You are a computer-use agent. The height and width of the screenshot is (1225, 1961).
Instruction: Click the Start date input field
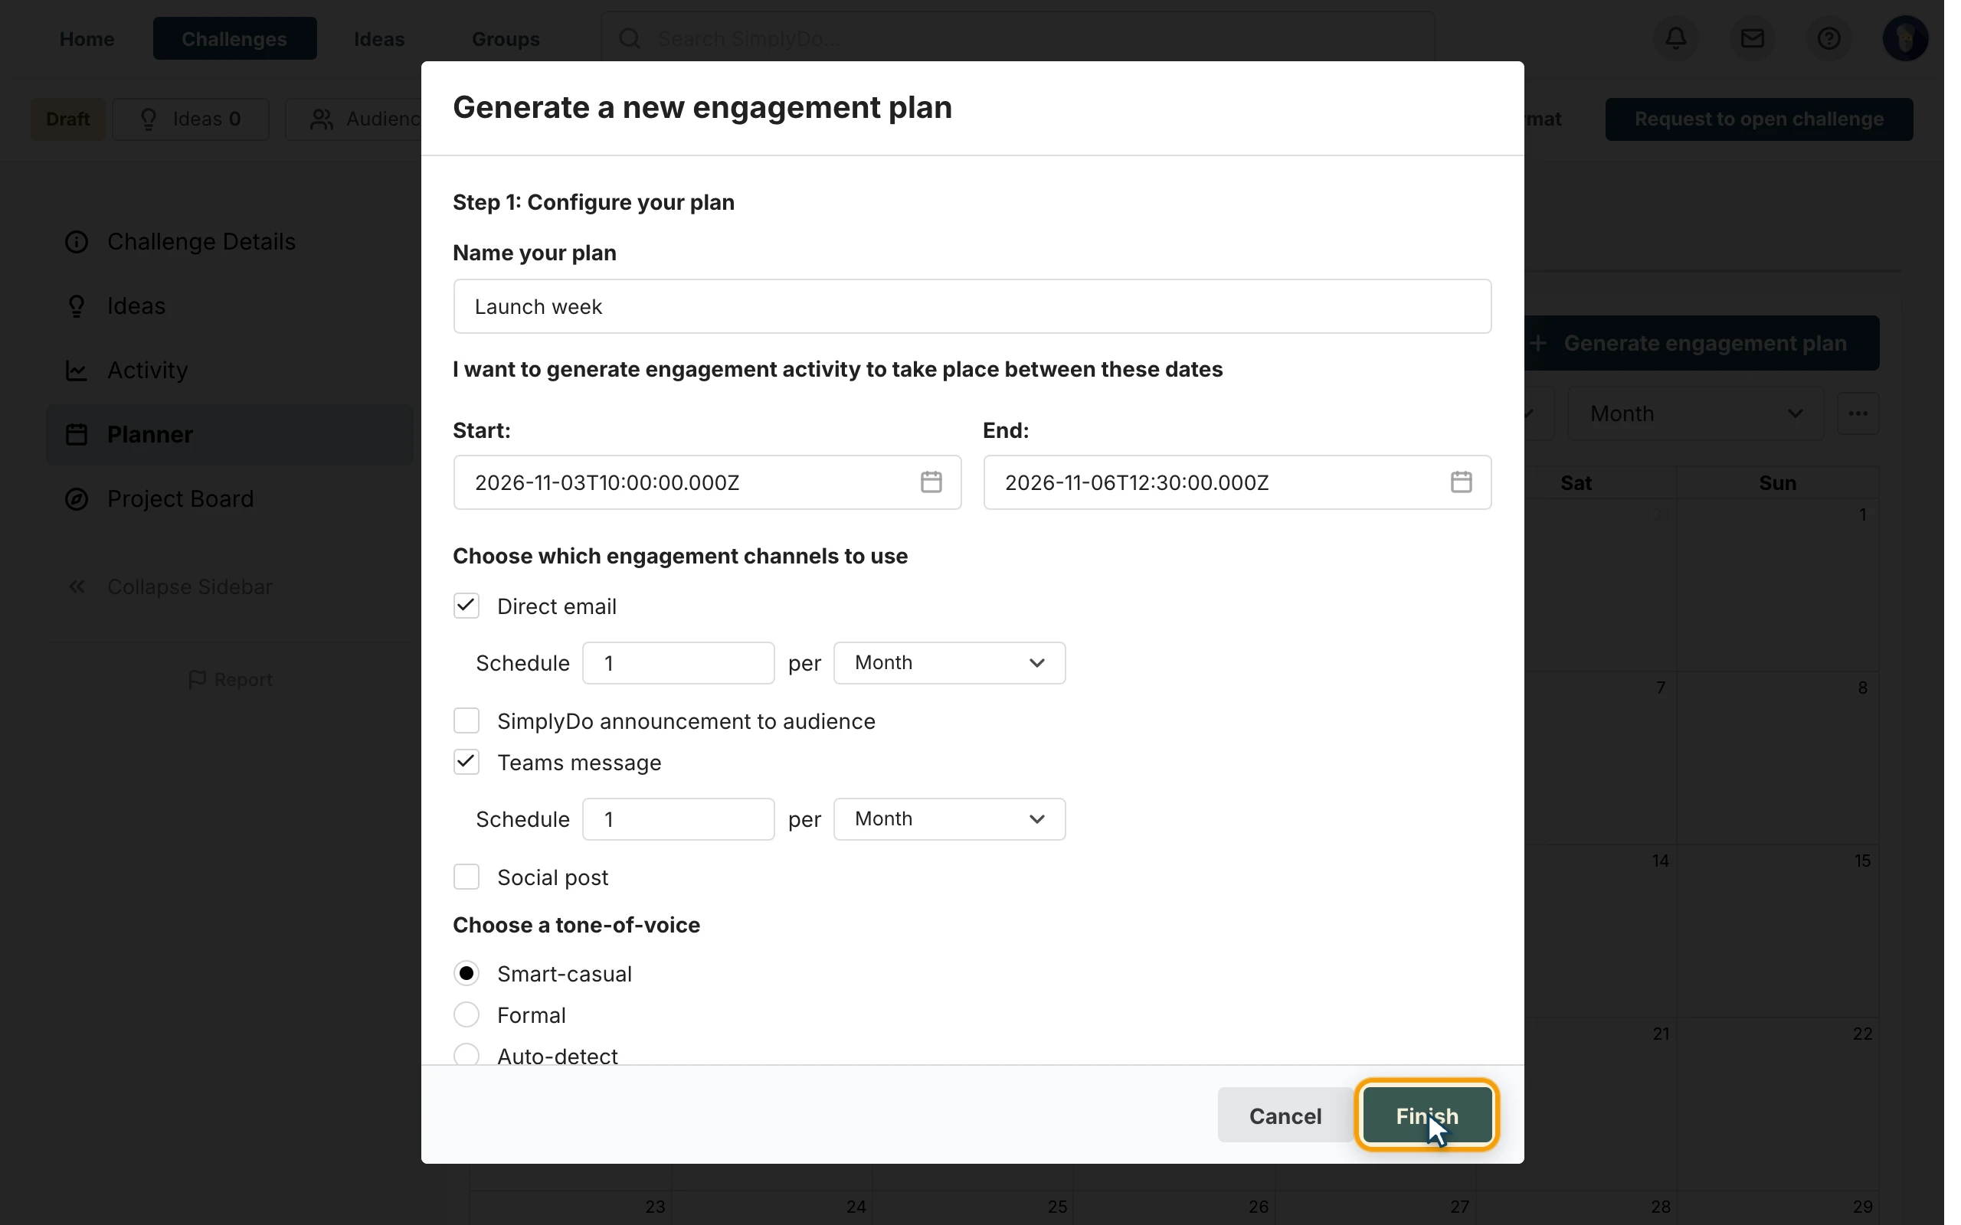point(706,483)
